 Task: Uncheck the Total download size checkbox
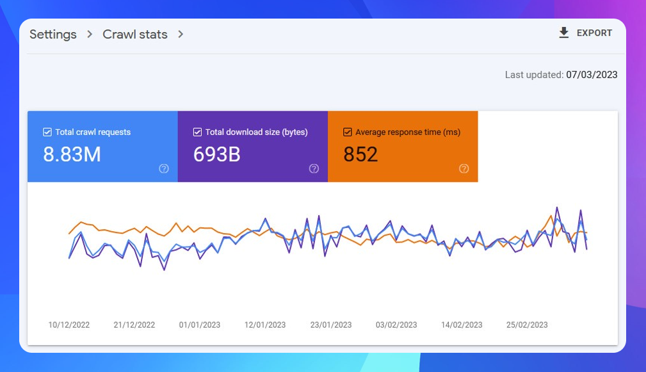(x=197, y=133)
